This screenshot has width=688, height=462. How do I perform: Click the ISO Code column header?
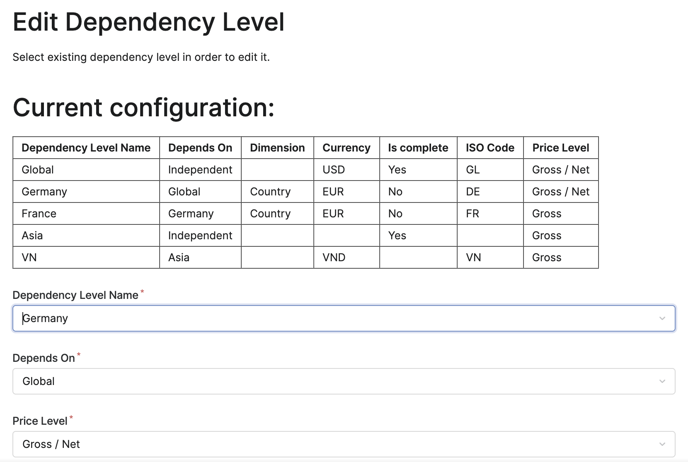click(x=490, y=147)
